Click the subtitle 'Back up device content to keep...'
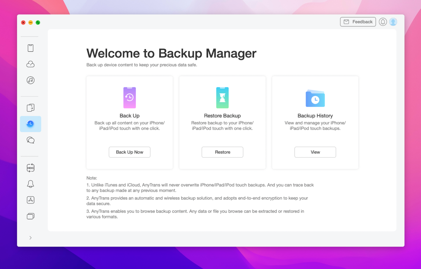 142,65
